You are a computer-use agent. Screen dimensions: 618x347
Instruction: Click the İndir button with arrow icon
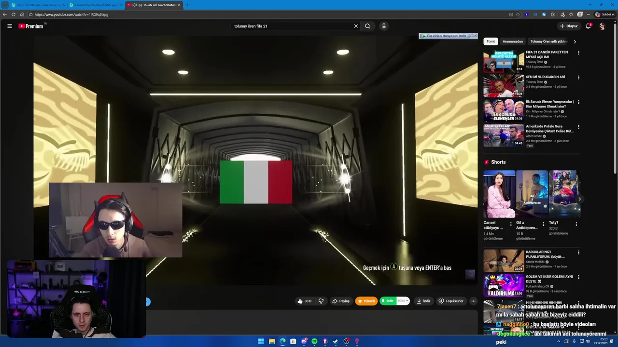(423, 301)
